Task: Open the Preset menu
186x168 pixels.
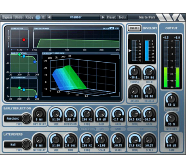Action: (x=111, y=17)
